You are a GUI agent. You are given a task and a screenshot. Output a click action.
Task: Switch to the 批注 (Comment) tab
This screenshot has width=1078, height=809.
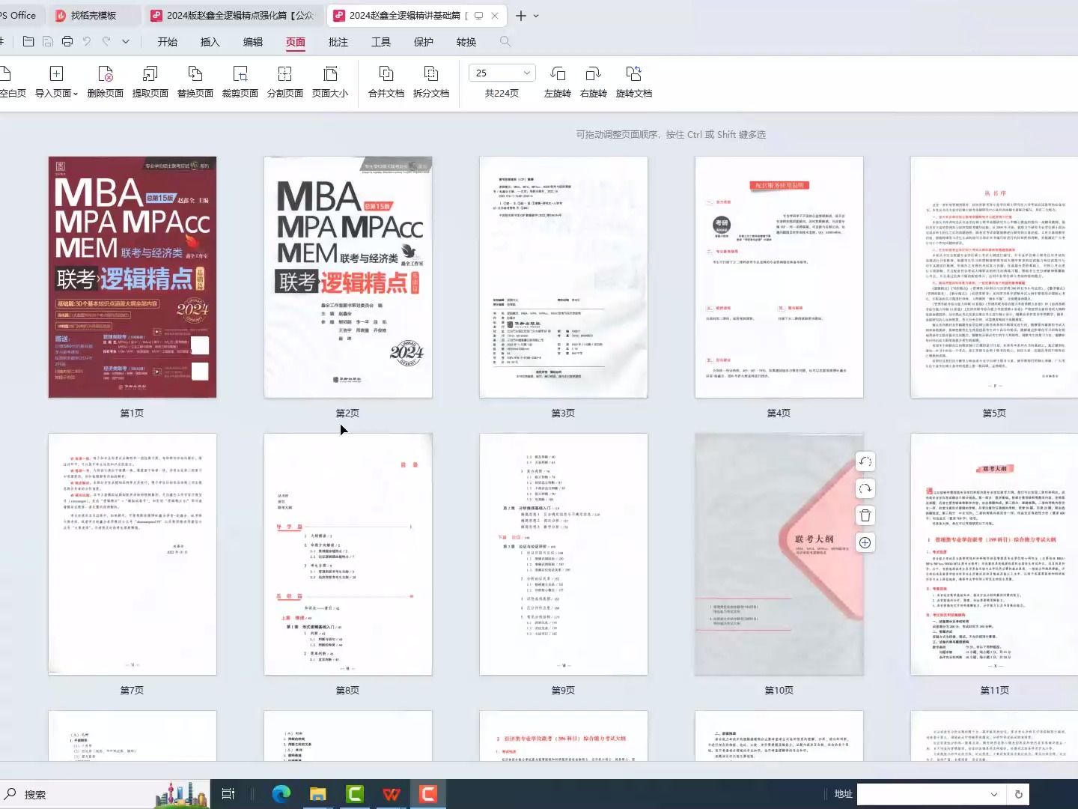coord(338,42)
